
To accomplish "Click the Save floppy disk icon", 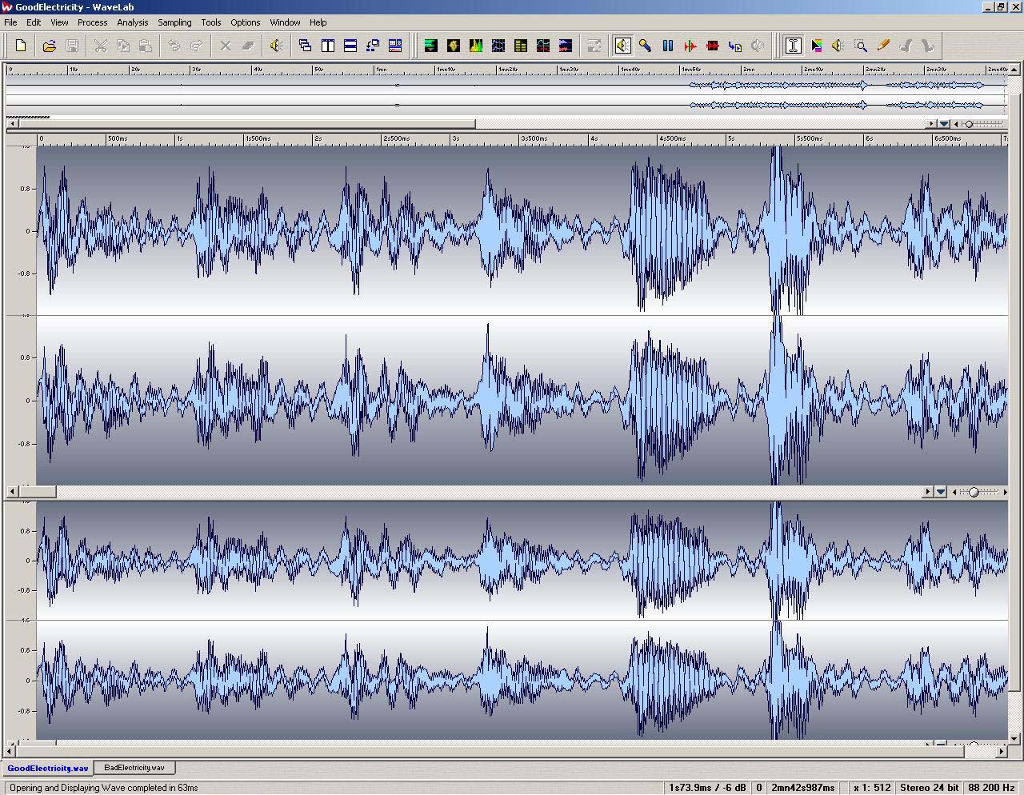I will click(72, 46).
